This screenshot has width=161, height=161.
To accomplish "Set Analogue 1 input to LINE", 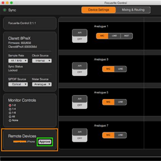I will click(114, 36).
